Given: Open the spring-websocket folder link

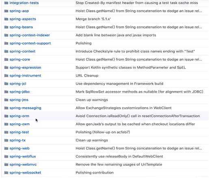Looking at the screenshot, I should tap(25, 173).
